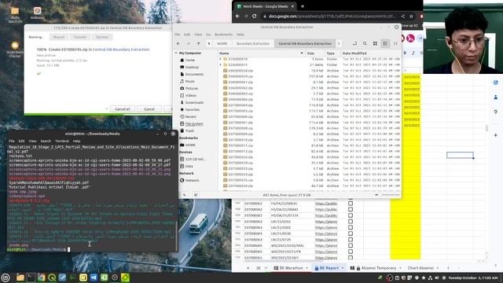Open Downloads in the file manager sidebar
Viewport: 503px width, 283px height.
tap(194, 102)
